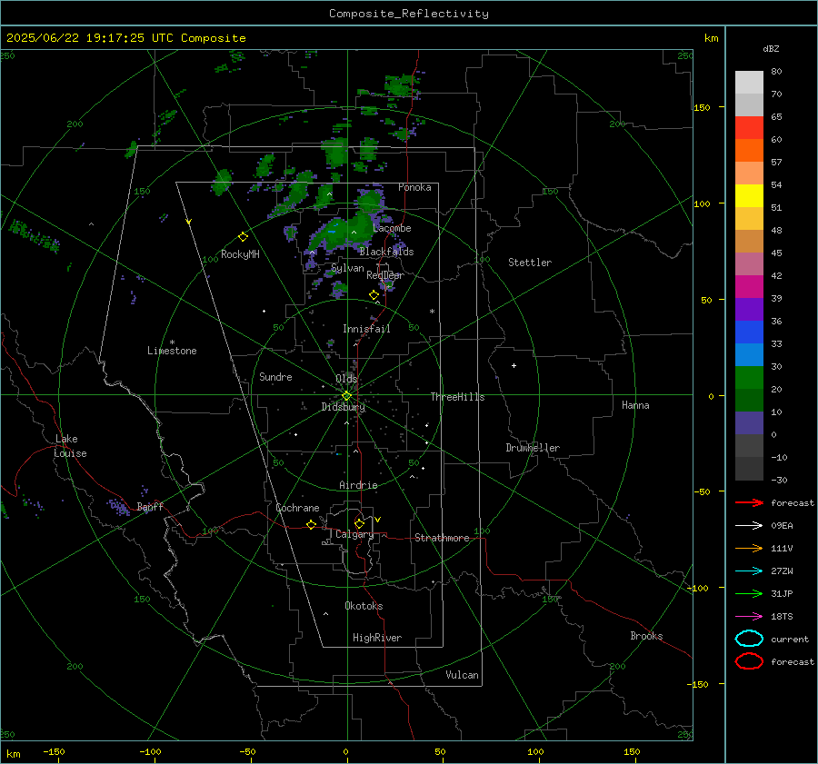Click the yellow diamond marker near RockyMH

pyautogui.click(x=243, y=237)
